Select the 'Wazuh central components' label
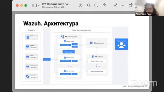This screenshot has height=92, width=164. tap(81, 30)
